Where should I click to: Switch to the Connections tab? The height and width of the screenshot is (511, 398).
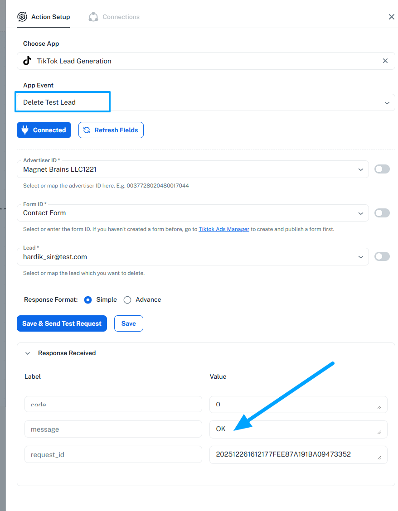tap(121, 17)
